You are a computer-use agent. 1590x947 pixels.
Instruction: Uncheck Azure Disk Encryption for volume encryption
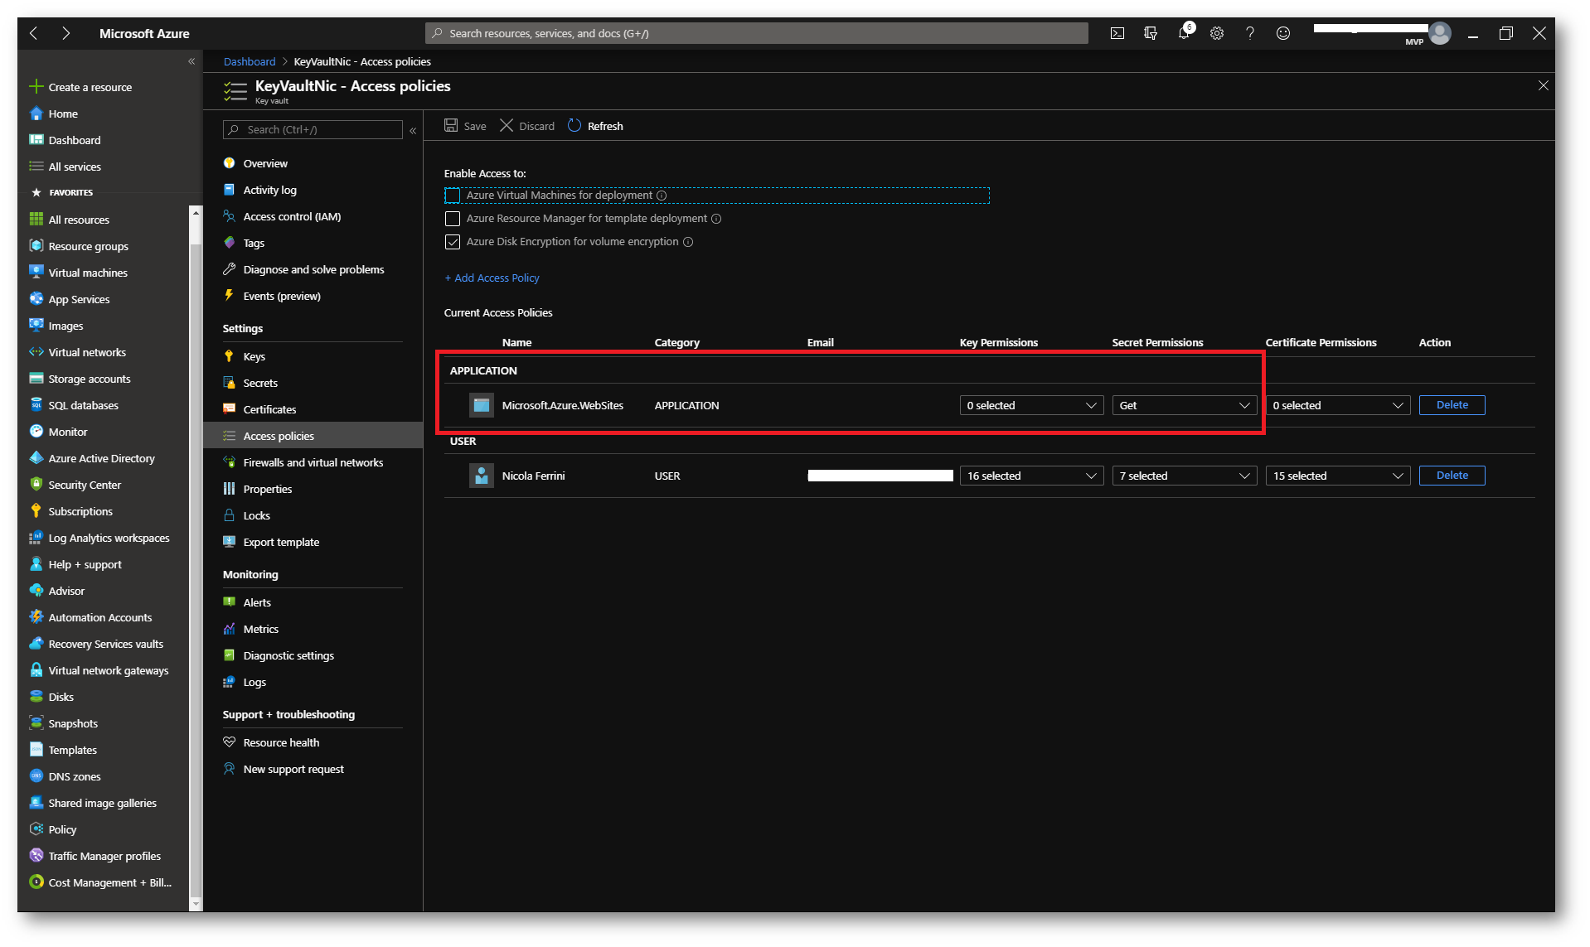(x=453, y=242)
